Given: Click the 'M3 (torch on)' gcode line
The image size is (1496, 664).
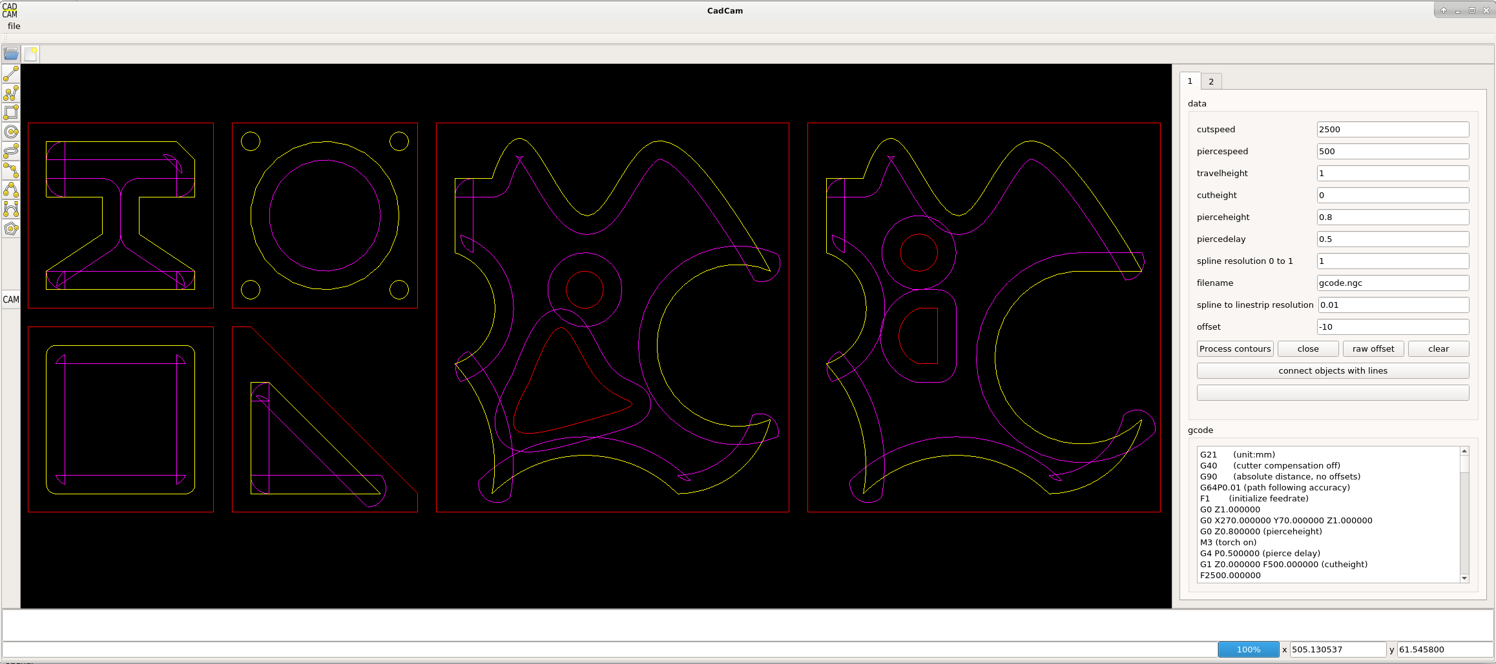Looking at the screenshot, I should pyautogui.click(x=1228, y=542).
